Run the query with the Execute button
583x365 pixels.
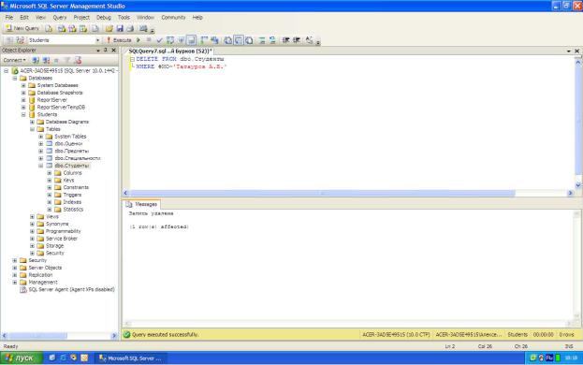(119, 40)
